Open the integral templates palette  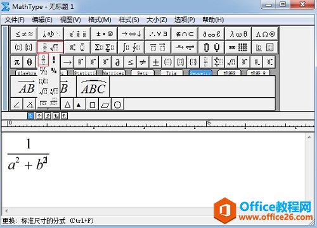[x=131, y=47]
